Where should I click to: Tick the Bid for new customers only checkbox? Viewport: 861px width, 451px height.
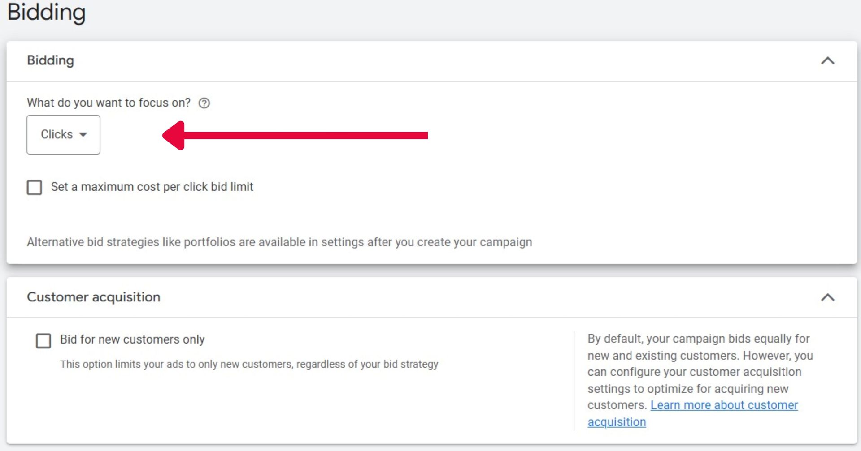coord(43,340)
